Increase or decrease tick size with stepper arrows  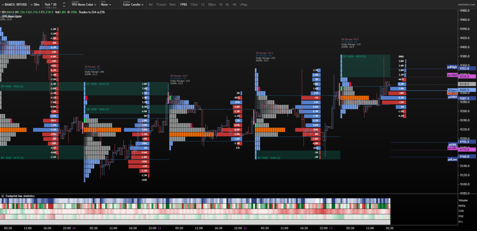64,4
